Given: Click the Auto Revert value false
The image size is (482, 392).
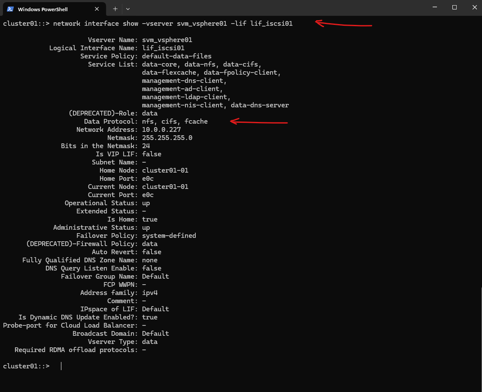Looking at the screenshot, I should click(x=152, y=252).
